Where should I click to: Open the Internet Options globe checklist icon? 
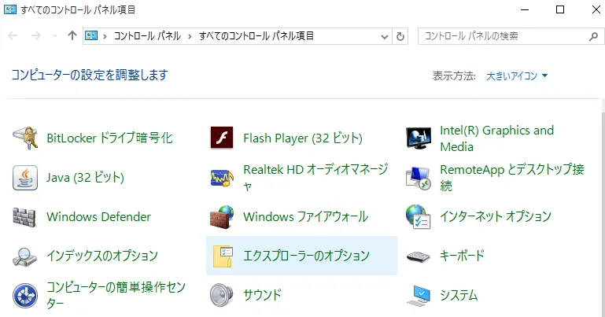(419, 217)
